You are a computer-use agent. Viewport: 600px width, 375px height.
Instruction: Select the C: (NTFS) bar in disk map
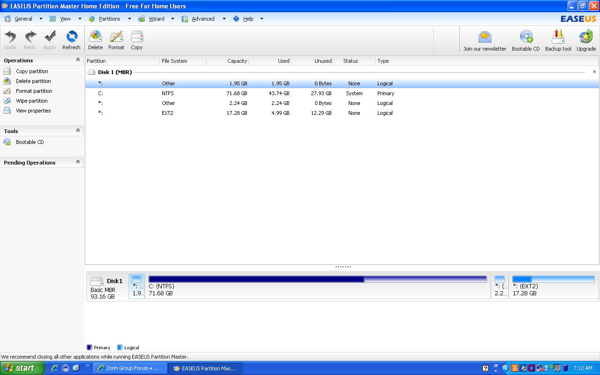[317, 286]
